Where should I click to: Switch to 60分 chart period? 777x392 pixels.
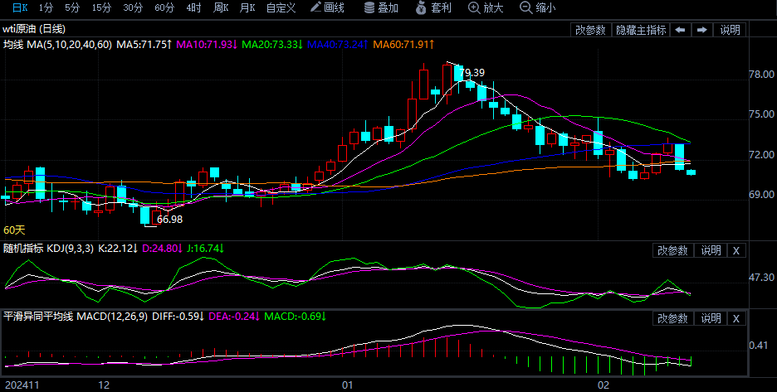pyautogui.click(x=164, y=7)
